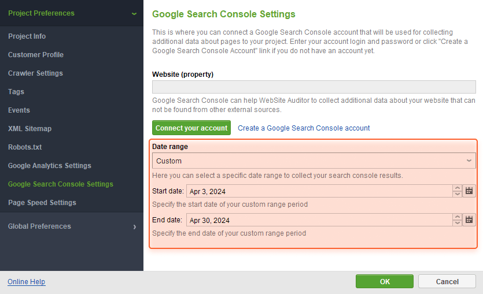Image resolution: width=483 pixels, height=294 pixels.
Task: Select Crawler Settings in sidebar
Action: [x=35, y=73]
